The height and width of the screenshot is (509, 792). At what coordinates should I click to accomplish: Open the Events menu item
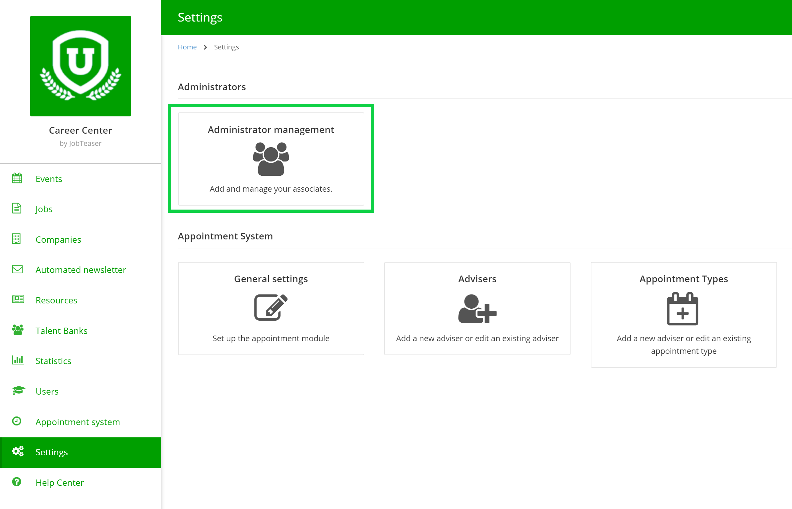(x=81, y=179)
